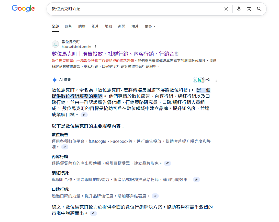Select the 全部 tab

[x=55, y=26]
